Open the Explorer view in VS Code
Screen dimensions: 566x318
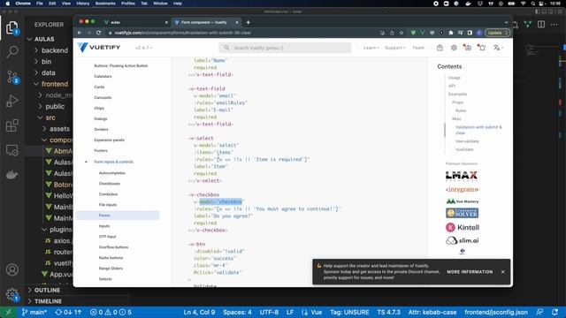click(x=11, y=27)
